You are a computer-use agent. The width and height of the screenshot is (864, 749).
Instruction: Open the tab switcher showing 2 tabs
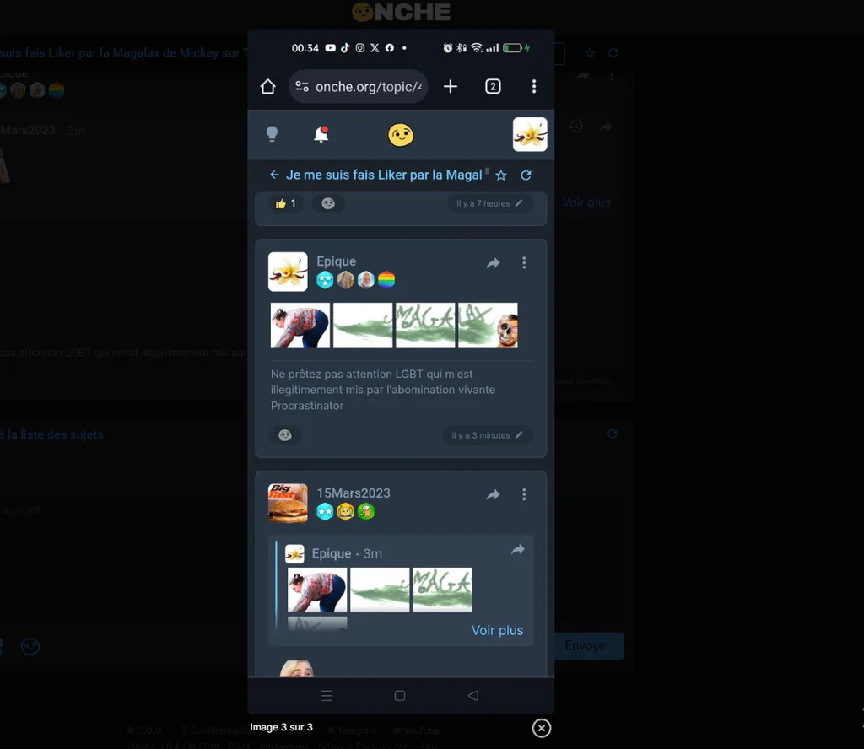[x=493, y=87]
